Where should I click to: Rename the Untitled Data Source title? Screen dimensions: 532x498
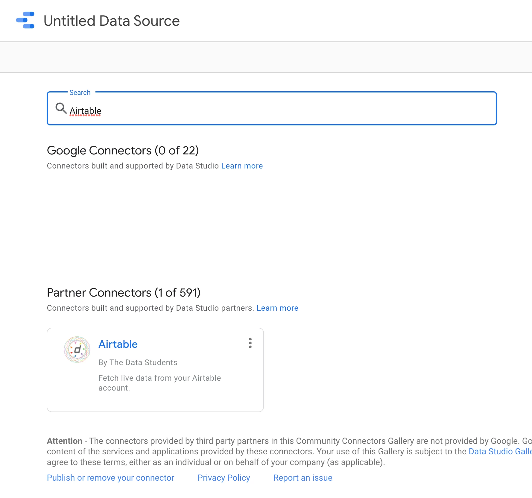point(112,21)
